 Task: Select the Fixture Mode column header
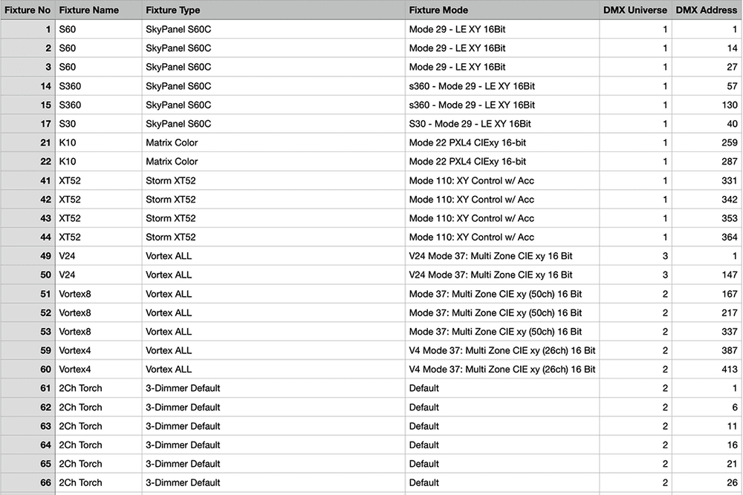click(x=502, y=10)
